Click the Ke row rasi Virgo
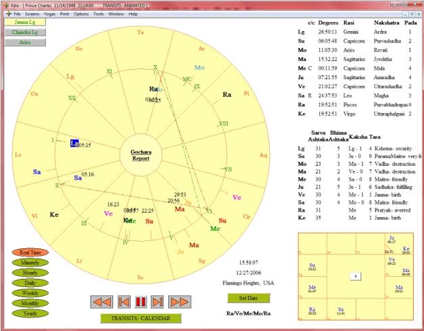Image resolution: width=424 pixels, height=331 pixels. [x=349, y=114]
